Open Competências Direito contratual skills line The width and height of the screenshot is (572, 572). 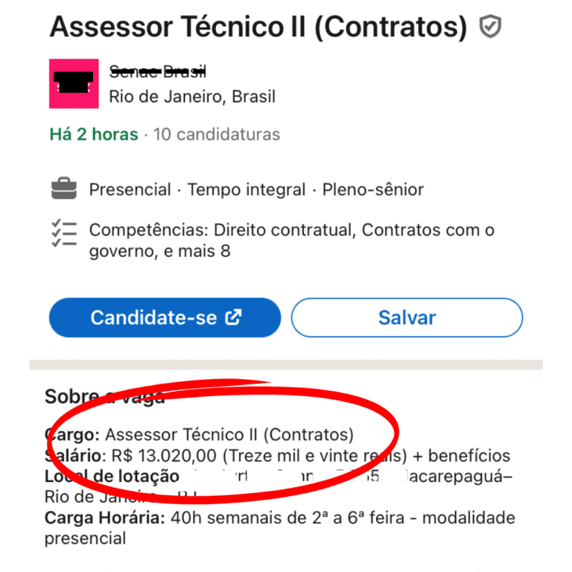click(x=291, y=241)
